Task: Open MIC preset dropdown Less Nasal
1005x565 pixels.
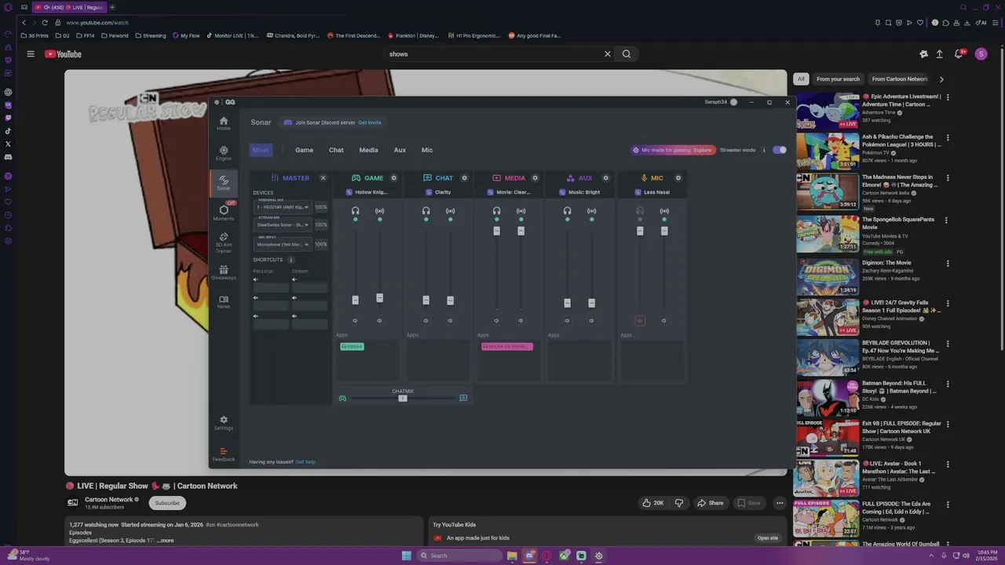Action: (652, 192)
